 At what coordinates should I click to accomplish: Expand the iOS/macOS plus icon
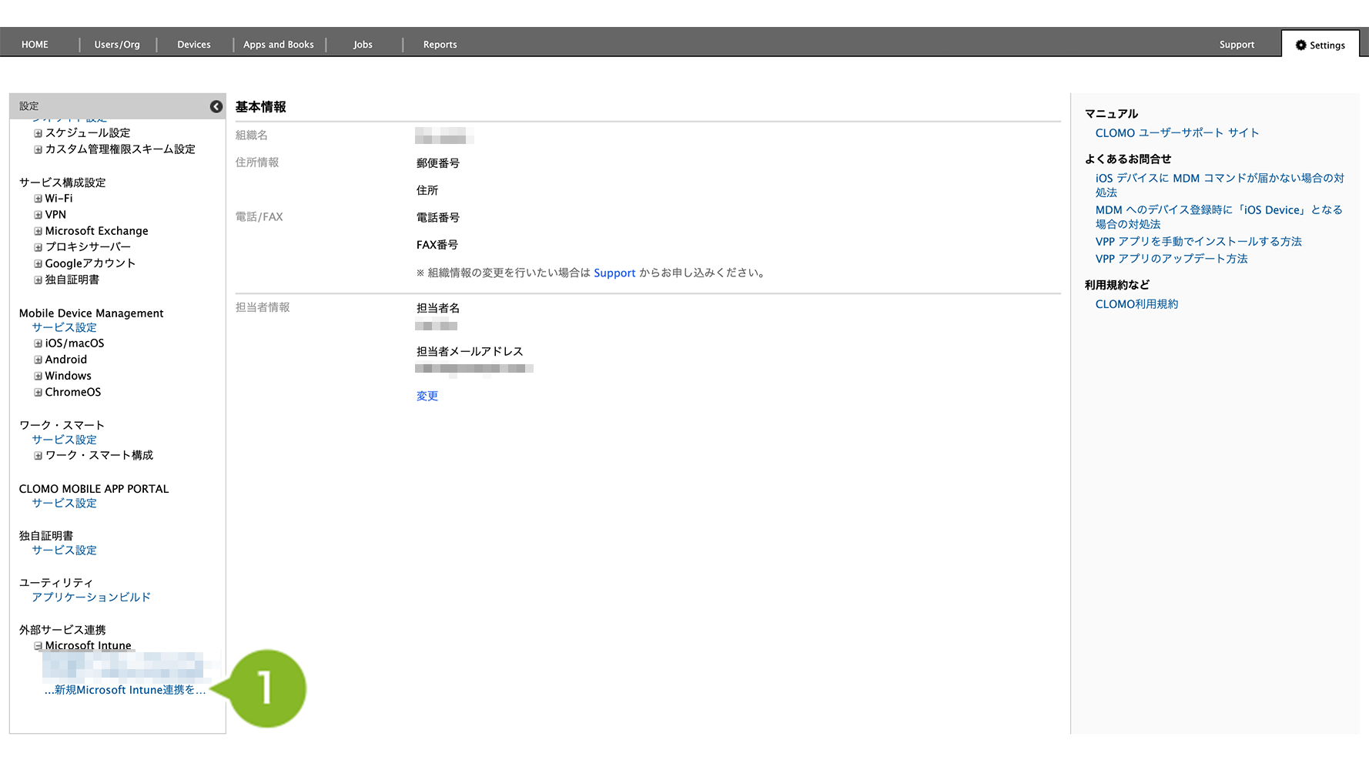[x=38, y=343]
